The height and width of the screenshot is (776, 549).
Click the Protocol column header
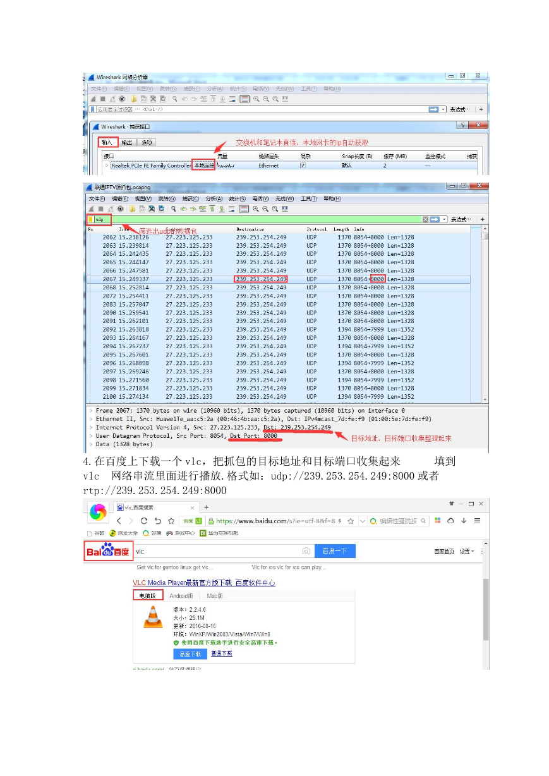tap(317, 229)
